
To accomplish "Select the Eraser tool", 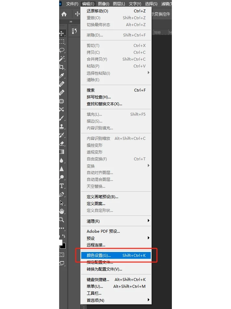I will point(62,143).
